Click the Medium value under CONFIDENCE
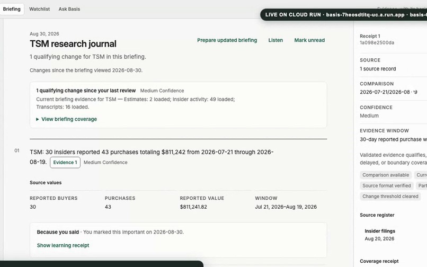 [x=369, y=115]
